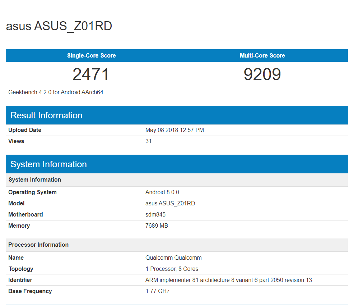Viewport: 349px width, 305px height.
Task: Select the processor Name label
Action: [x=16, y=258]
